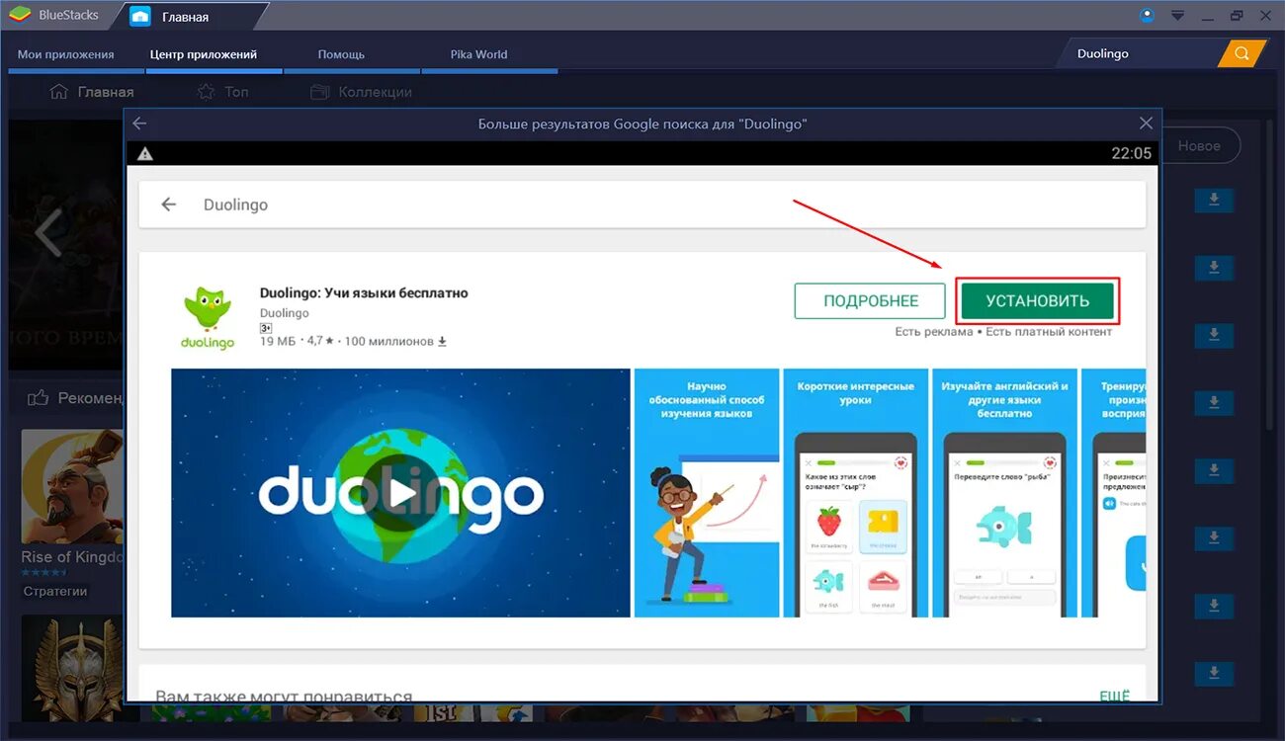The height and width of the screenshot is (741, 1285).
Task: Click the BlueStacks logo icon
Action: pos(20,15)
